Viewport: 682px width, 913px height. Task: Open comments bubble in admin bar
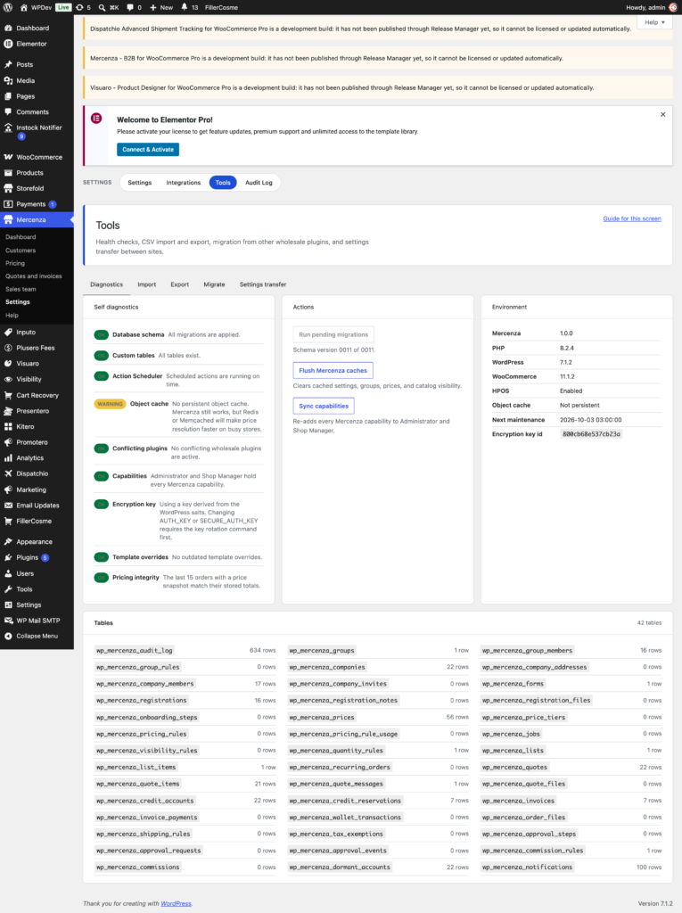click(x=134, y=7)
